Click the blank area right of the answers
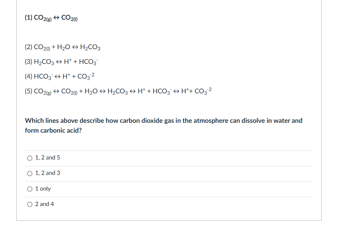The width and height of the screenshot is (349, 226). pos(229,180)
